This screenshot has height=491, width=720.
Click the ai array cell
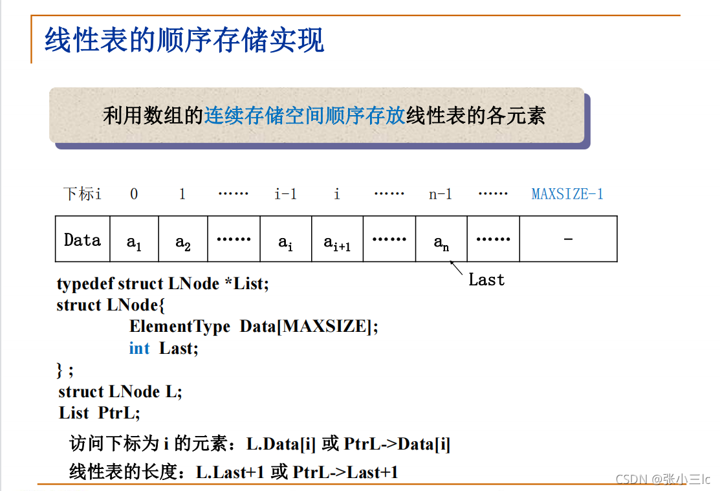click(286, 239)
